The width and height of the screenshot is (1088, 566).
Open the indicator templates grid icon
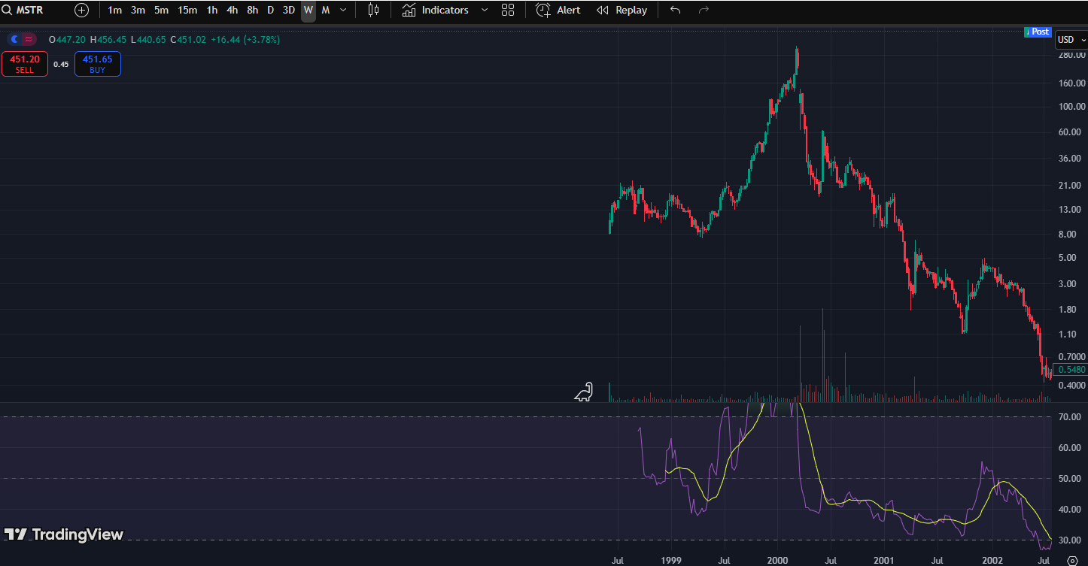tap(508, 11)
